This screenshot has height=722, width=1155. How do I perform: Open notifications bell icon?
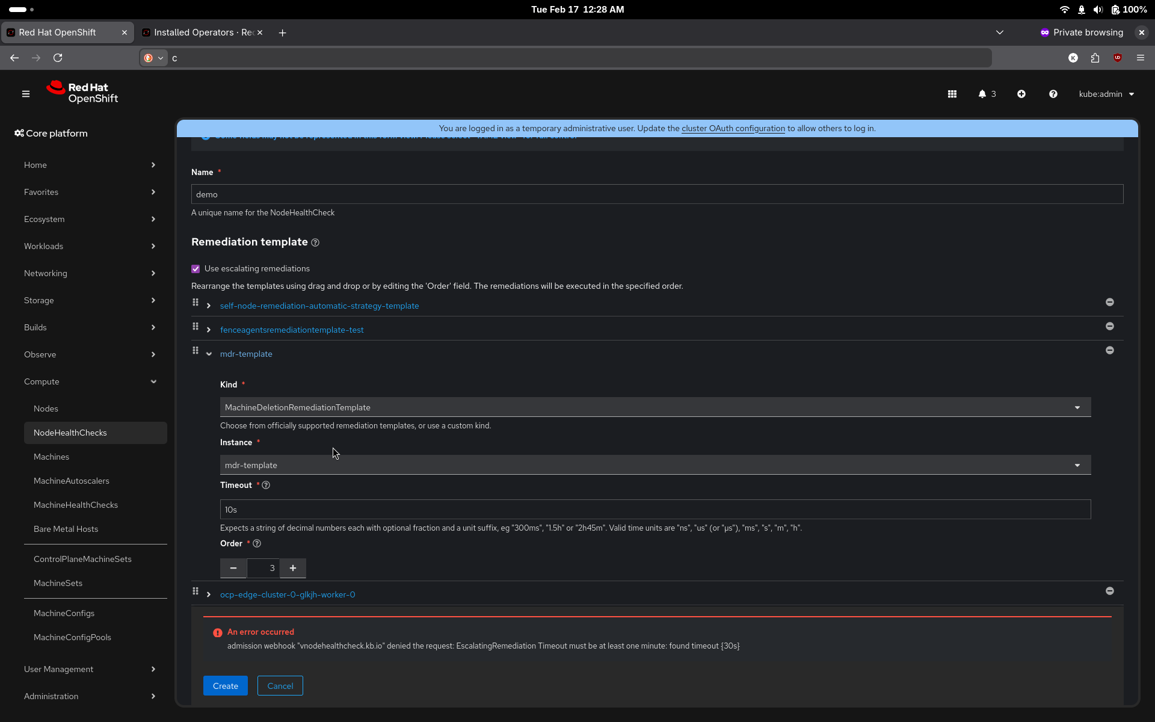[x=982, y=94]
